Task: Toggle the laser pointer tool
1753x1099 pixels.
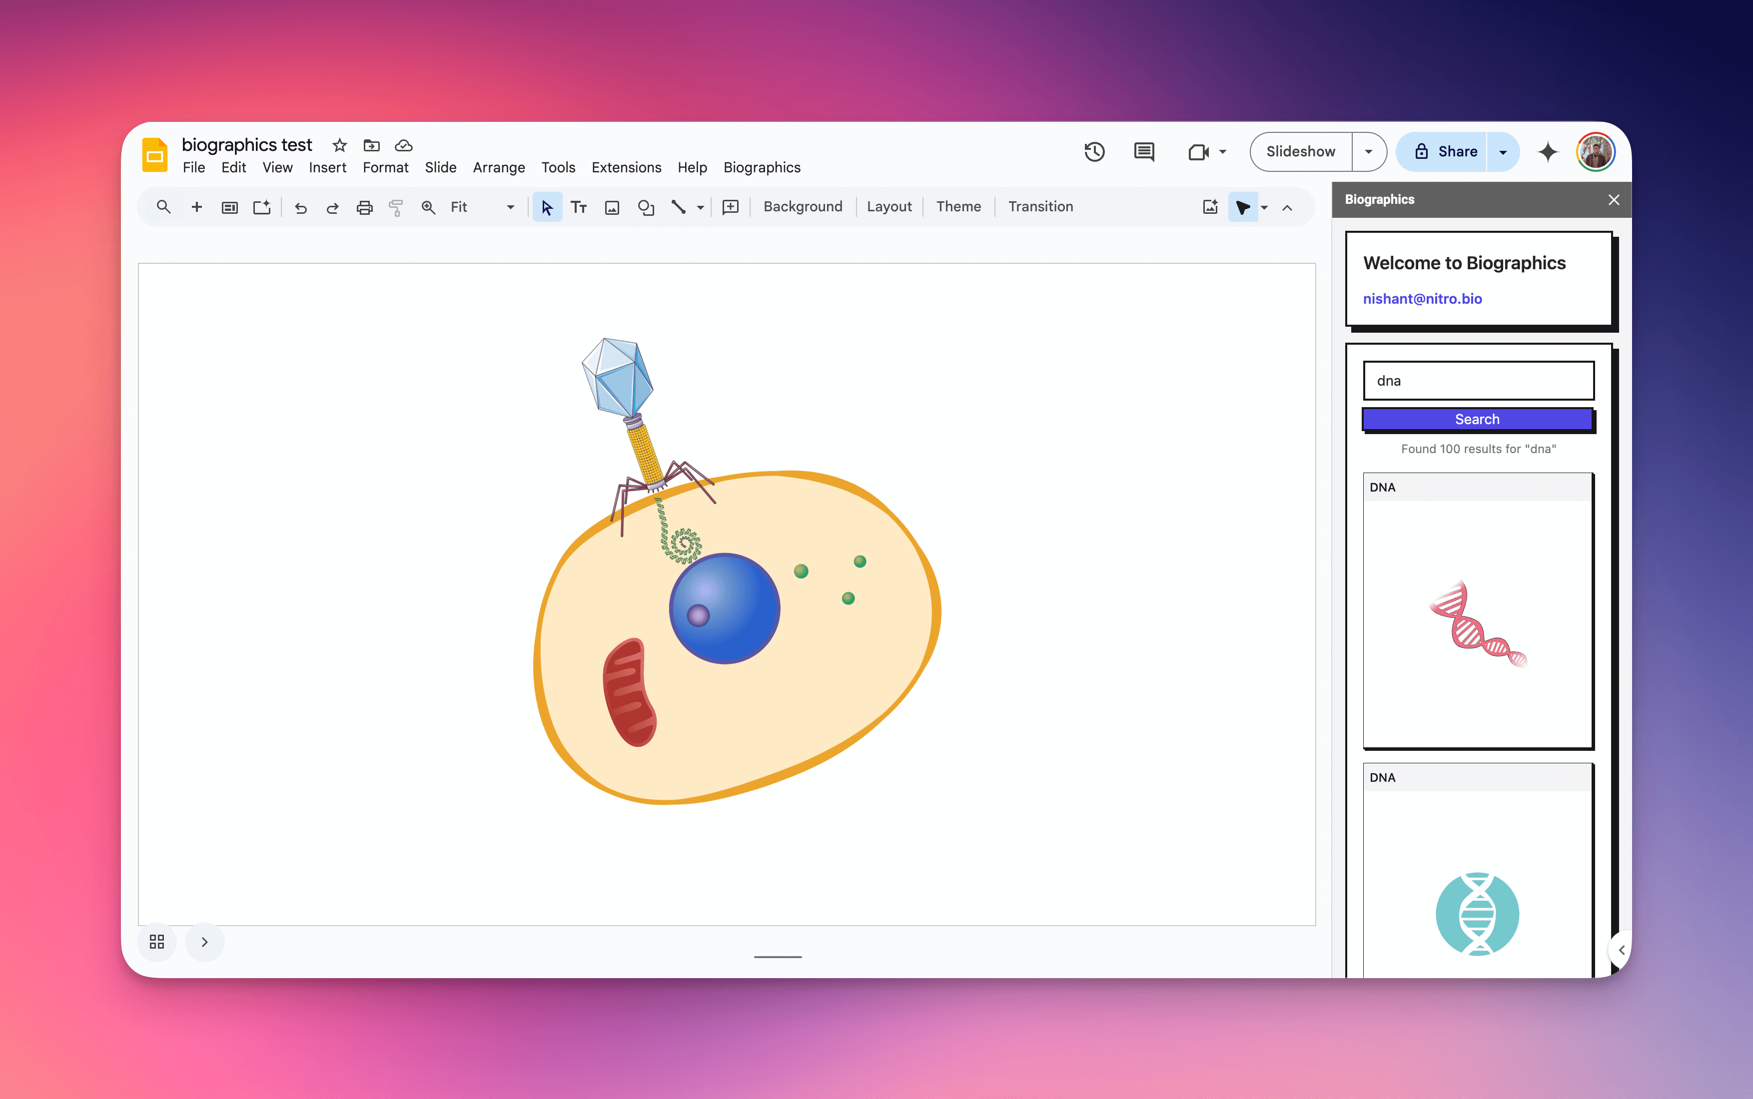Action: point(1243,207)
